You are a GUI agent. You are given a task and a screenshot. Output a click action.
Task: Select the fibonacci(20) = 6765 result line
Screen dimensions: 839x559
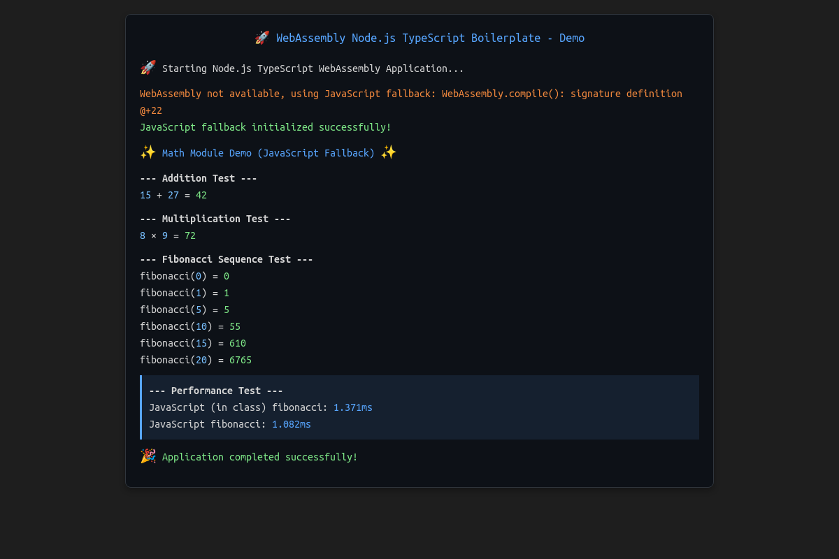coord(197,359)
